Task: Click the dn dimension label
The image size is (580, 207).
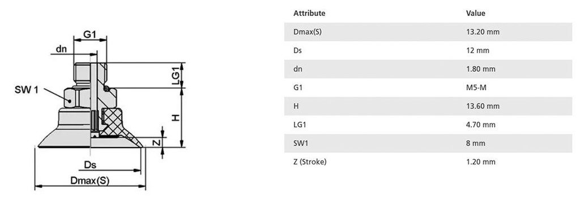Action: (x=61, y=49)
